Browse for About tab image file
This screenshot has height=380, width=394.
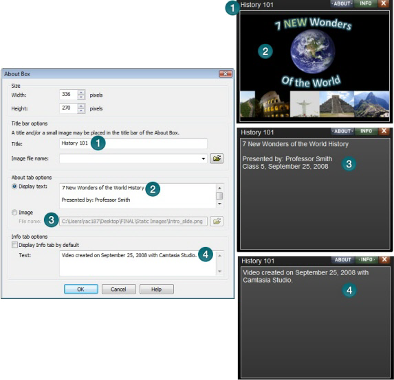(x=217, y=222)
